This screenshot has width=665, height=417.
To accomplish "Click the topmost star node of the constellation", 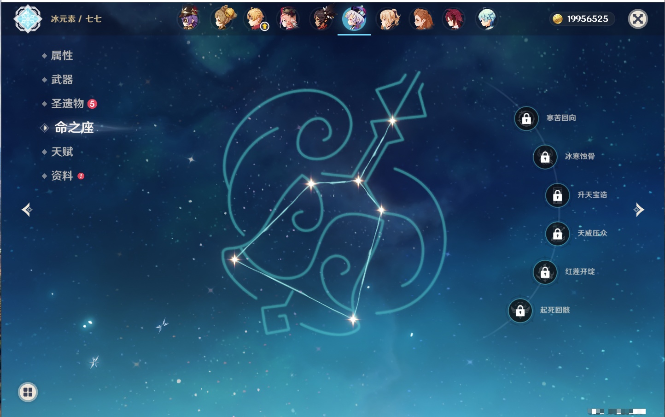I will pyautogui.click(x=392, y=121).
